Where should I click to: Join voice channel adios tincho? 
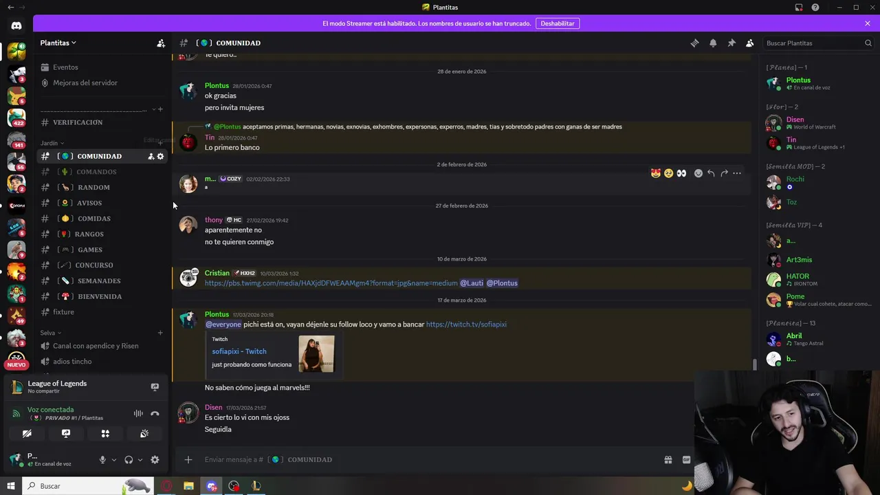tap(72, 362)
